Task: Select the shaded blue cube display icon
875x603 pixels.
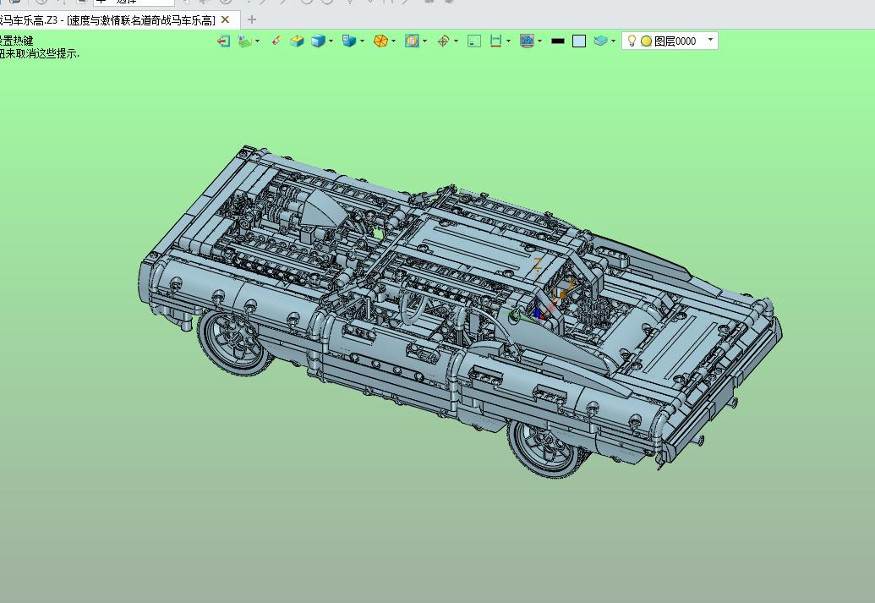Action: point(318,41)
